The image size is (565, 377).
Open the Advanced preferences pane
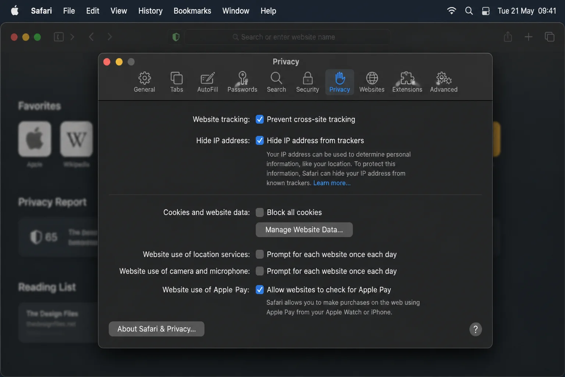pyautogui.click(x=444, y=82)
